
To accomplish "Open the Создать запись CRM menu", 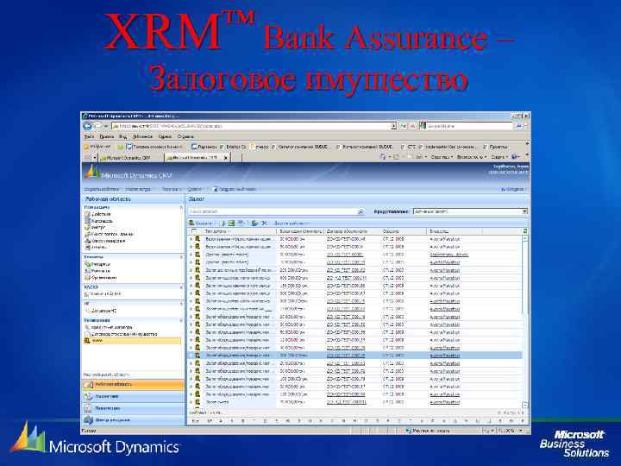I will 139,189.
